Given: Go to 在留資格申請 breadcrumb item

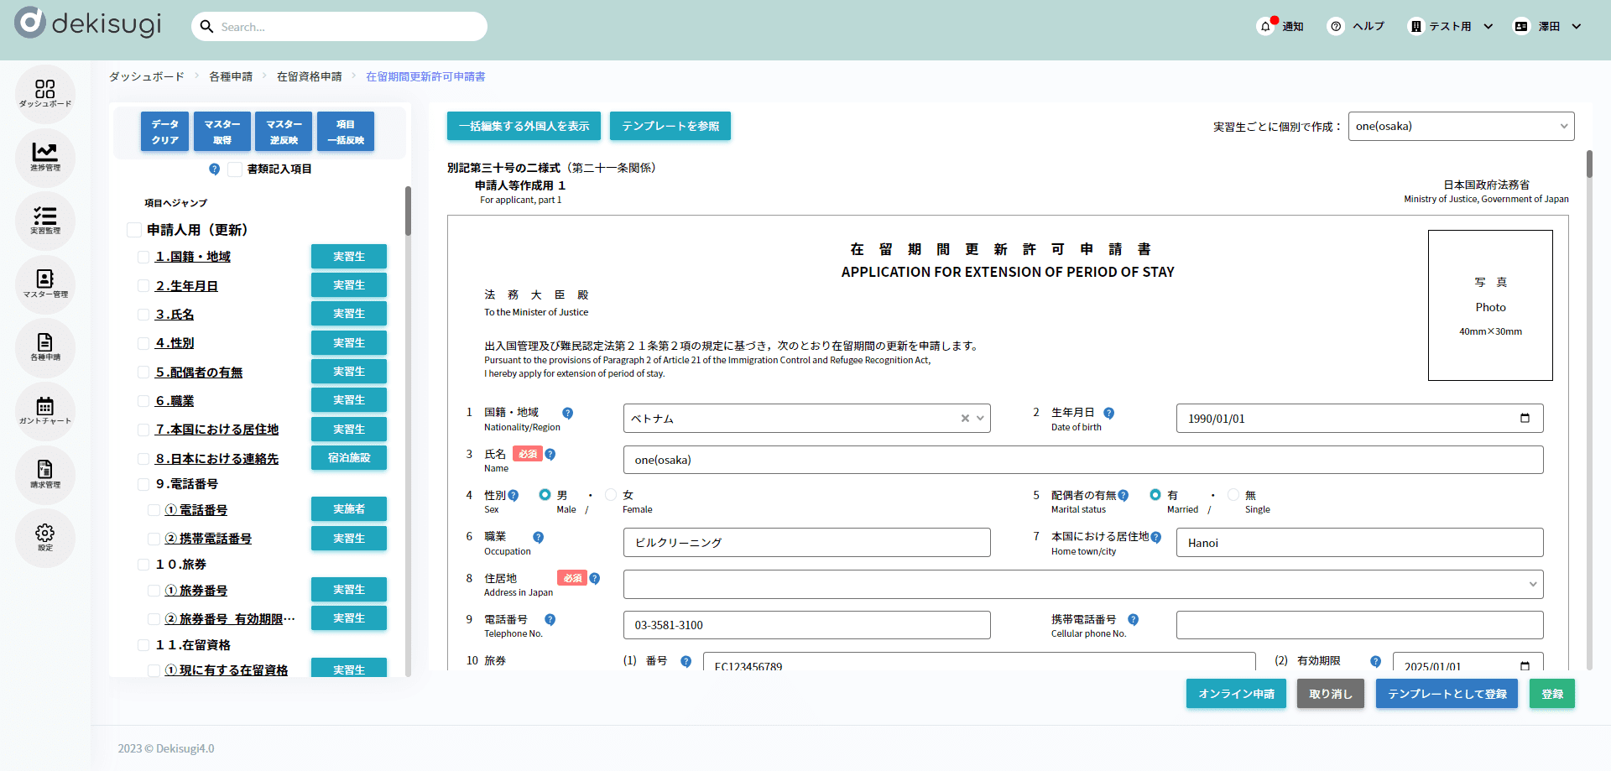Looking at the screenshot, I should click(x=310, y=76).
